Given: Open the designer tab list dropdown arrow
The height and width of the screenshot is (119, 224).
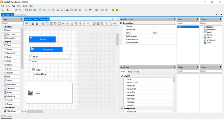Looking at the screenshot, I should pyautogui.click(x=117, y=19).
